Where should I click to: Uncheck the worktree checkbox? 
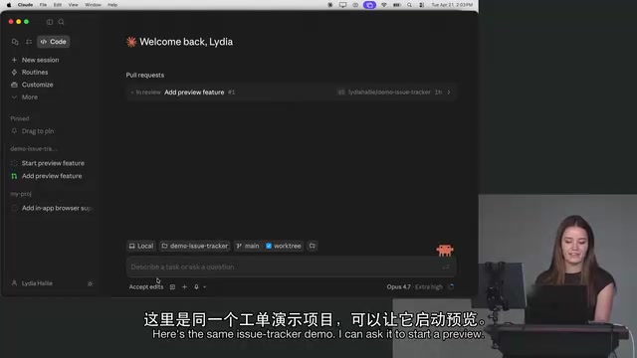click(x=269, y=246)
